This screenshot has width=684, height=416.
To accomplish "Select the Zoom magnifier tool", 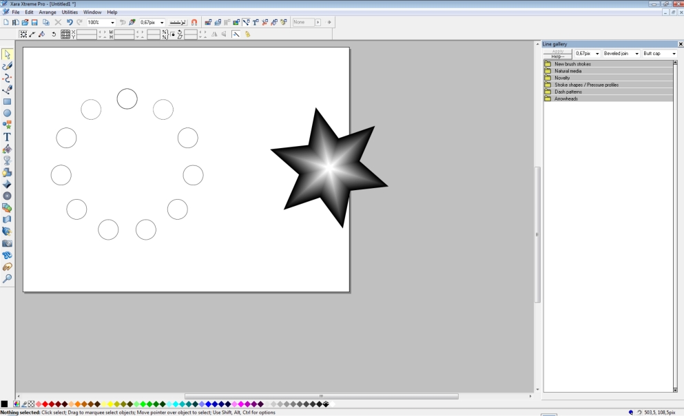I will coord(7,279).
